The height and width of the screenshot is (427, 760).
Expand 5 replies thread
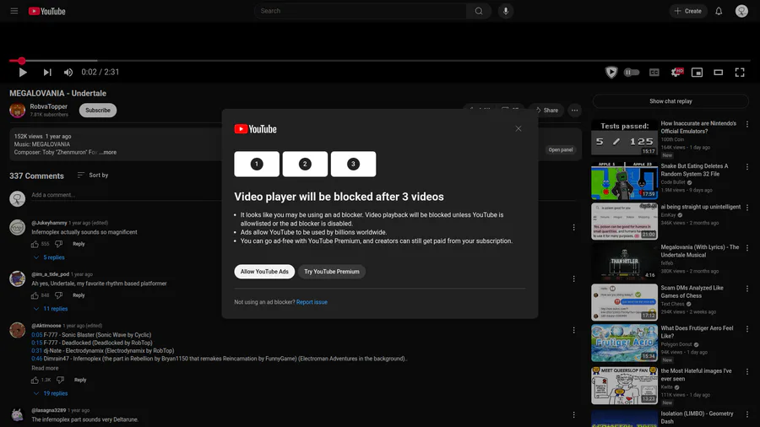(49, 257)
